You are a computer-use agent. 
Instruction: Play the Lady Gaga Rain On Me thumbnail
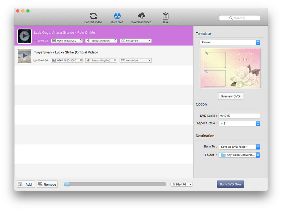click(x=25, y=36)
